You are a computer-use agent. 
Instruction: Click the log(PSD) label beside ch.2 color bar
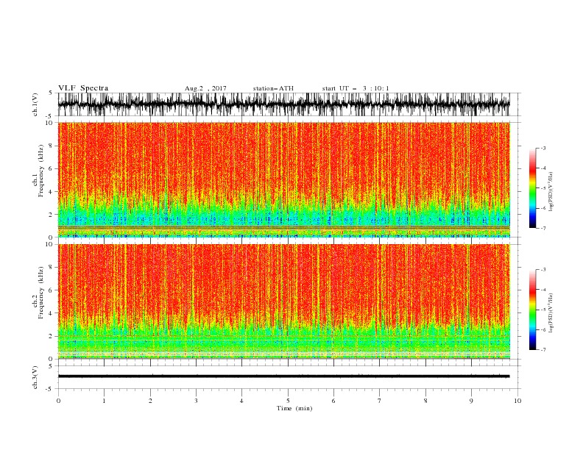pyautogui.click(x=551, y=313)
